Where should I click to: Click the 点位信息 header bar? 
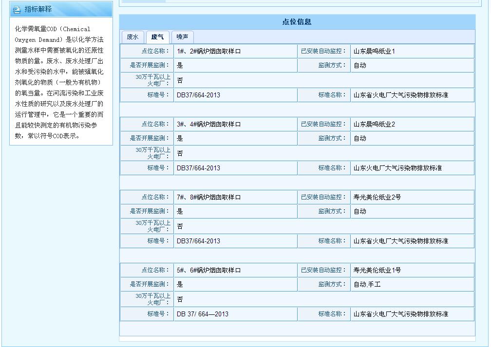tap(298, 22)
